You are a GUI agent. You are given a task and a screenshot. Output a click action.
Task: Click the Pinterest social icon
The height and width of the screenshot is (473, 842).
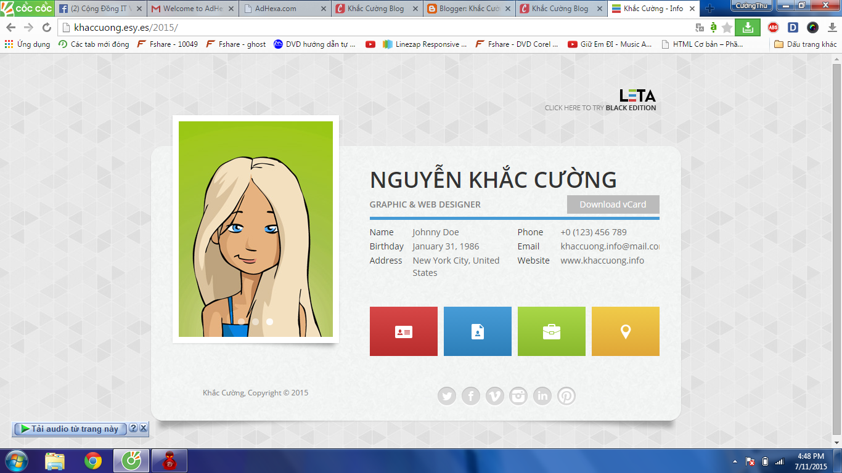[x=566, y=396]
